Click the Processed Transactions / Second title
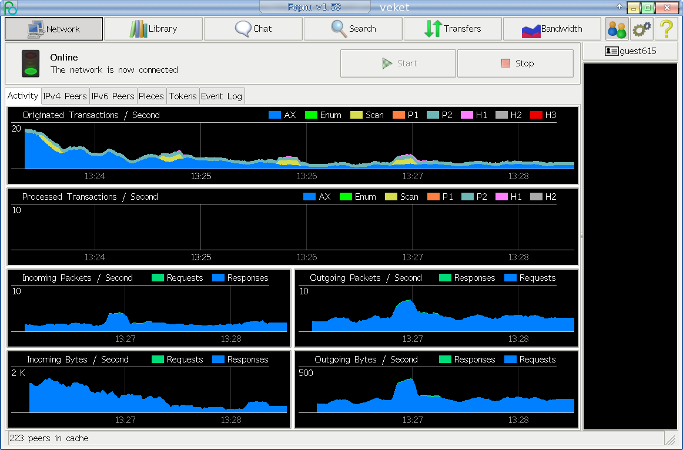The width and height of the screenshot is (683, 450). 90,197
